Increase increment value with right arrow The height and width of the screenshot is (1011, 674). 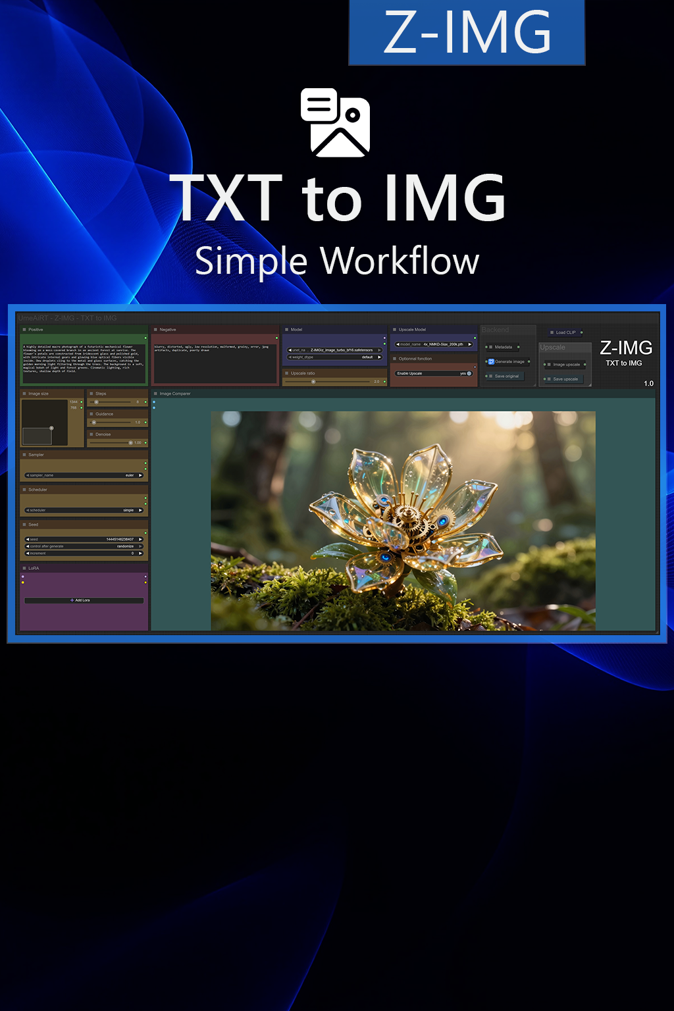(x=140, y=554)
